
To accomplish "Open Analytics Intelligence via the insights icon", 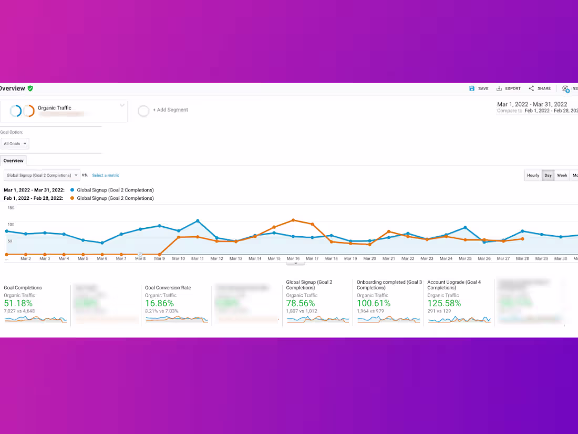I will point(566,88).
